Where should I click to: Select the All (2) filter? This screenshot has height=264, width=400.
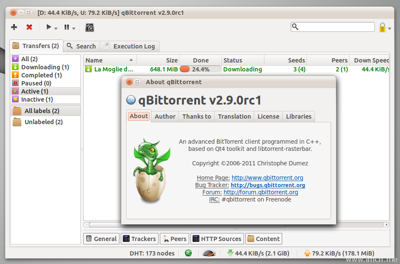[x=45, y=59]
